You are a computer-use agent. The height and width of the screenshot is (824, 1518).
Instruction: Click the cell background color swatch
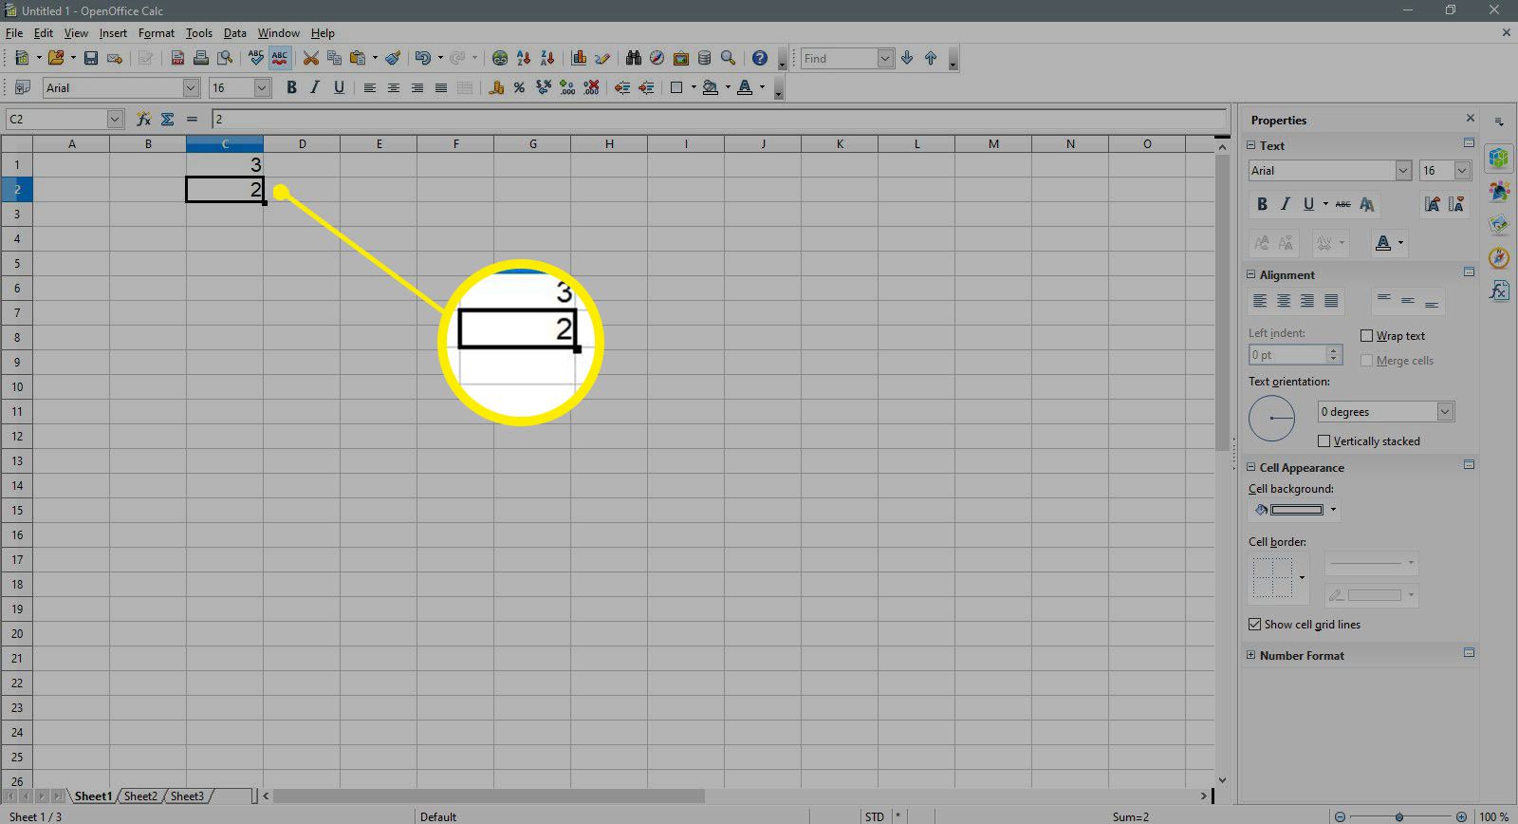1296,510
